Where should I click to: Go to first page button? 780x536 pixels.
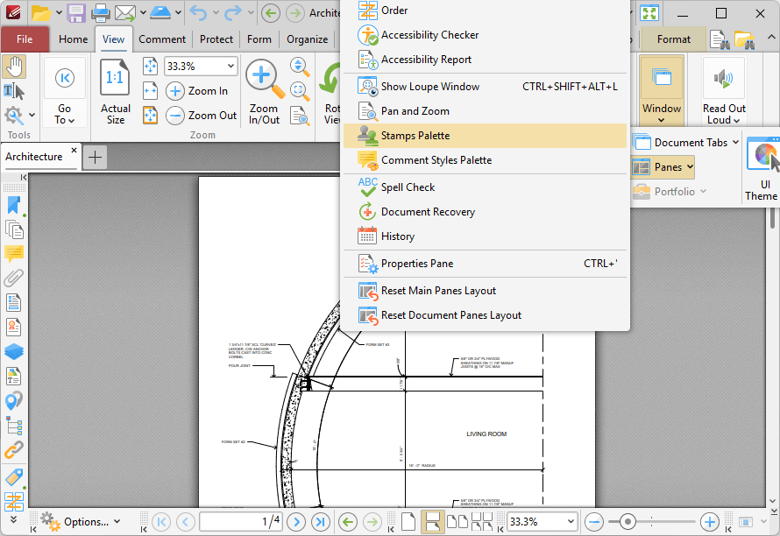[x=161, y=522]
